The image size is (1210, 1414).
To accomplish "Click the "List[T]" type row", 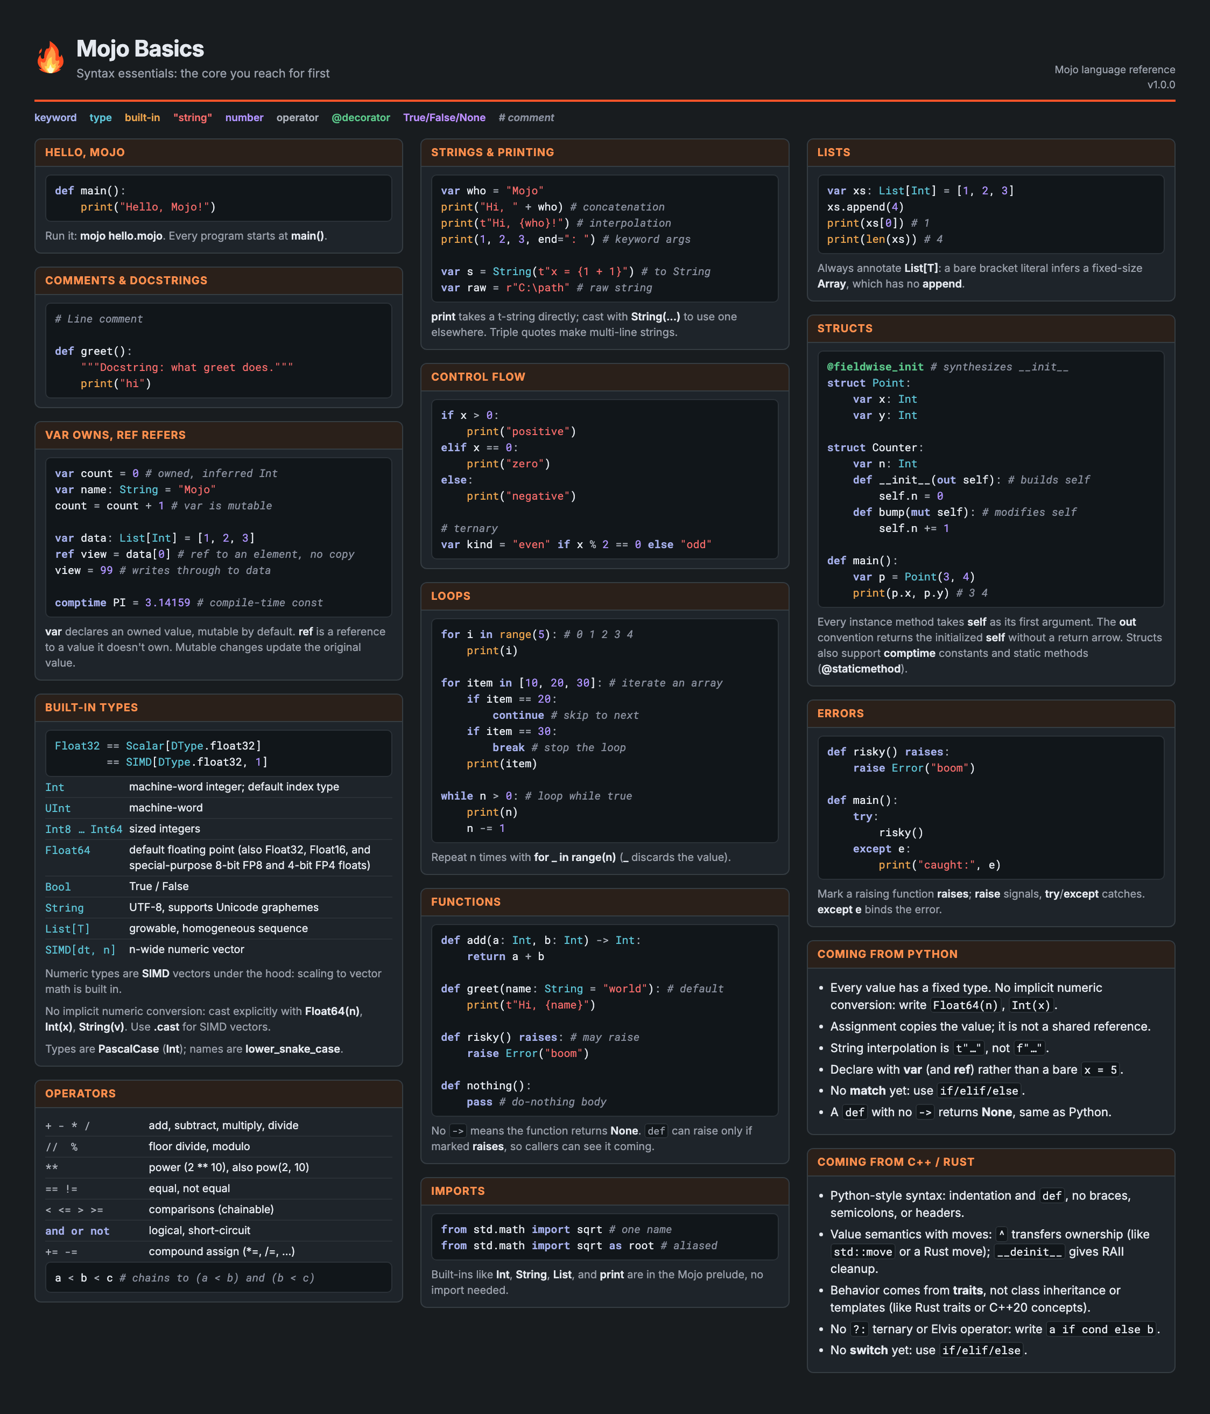I will [219, 929].
